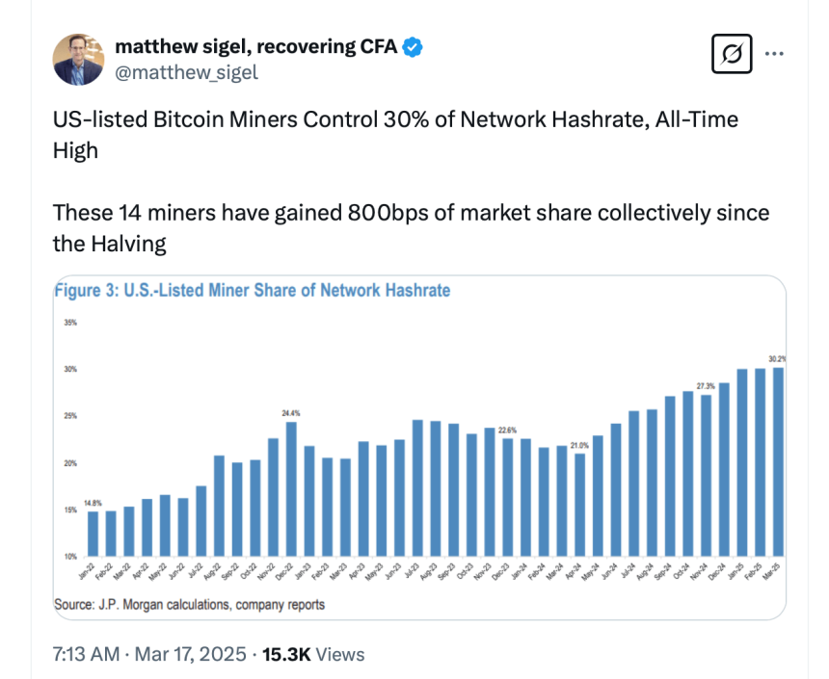Click the tweet headline about 30% Network Hashrate
The height and width of the screenshot is (679, 829).
[395, 135]
